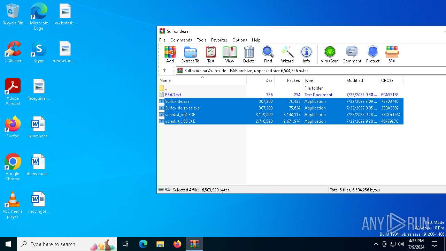Click the Find toolbar icon

268,54
